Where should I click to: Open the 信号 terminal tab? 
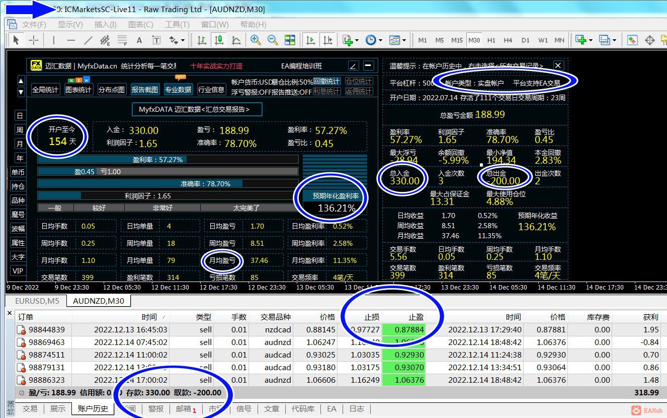(244, 409)
